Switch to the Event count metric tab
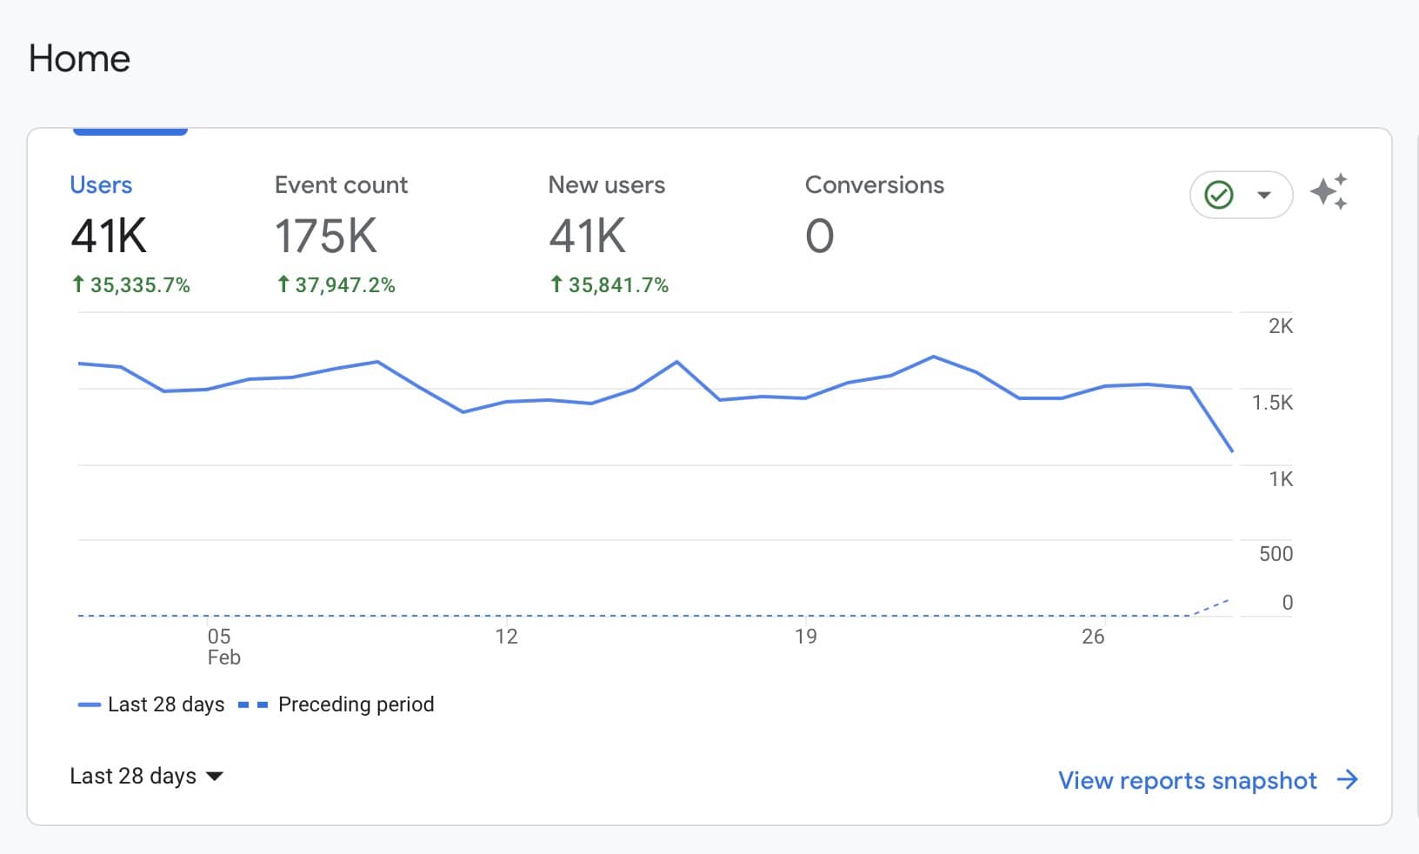The image size is (1419, 854). [x=341, y=185]
